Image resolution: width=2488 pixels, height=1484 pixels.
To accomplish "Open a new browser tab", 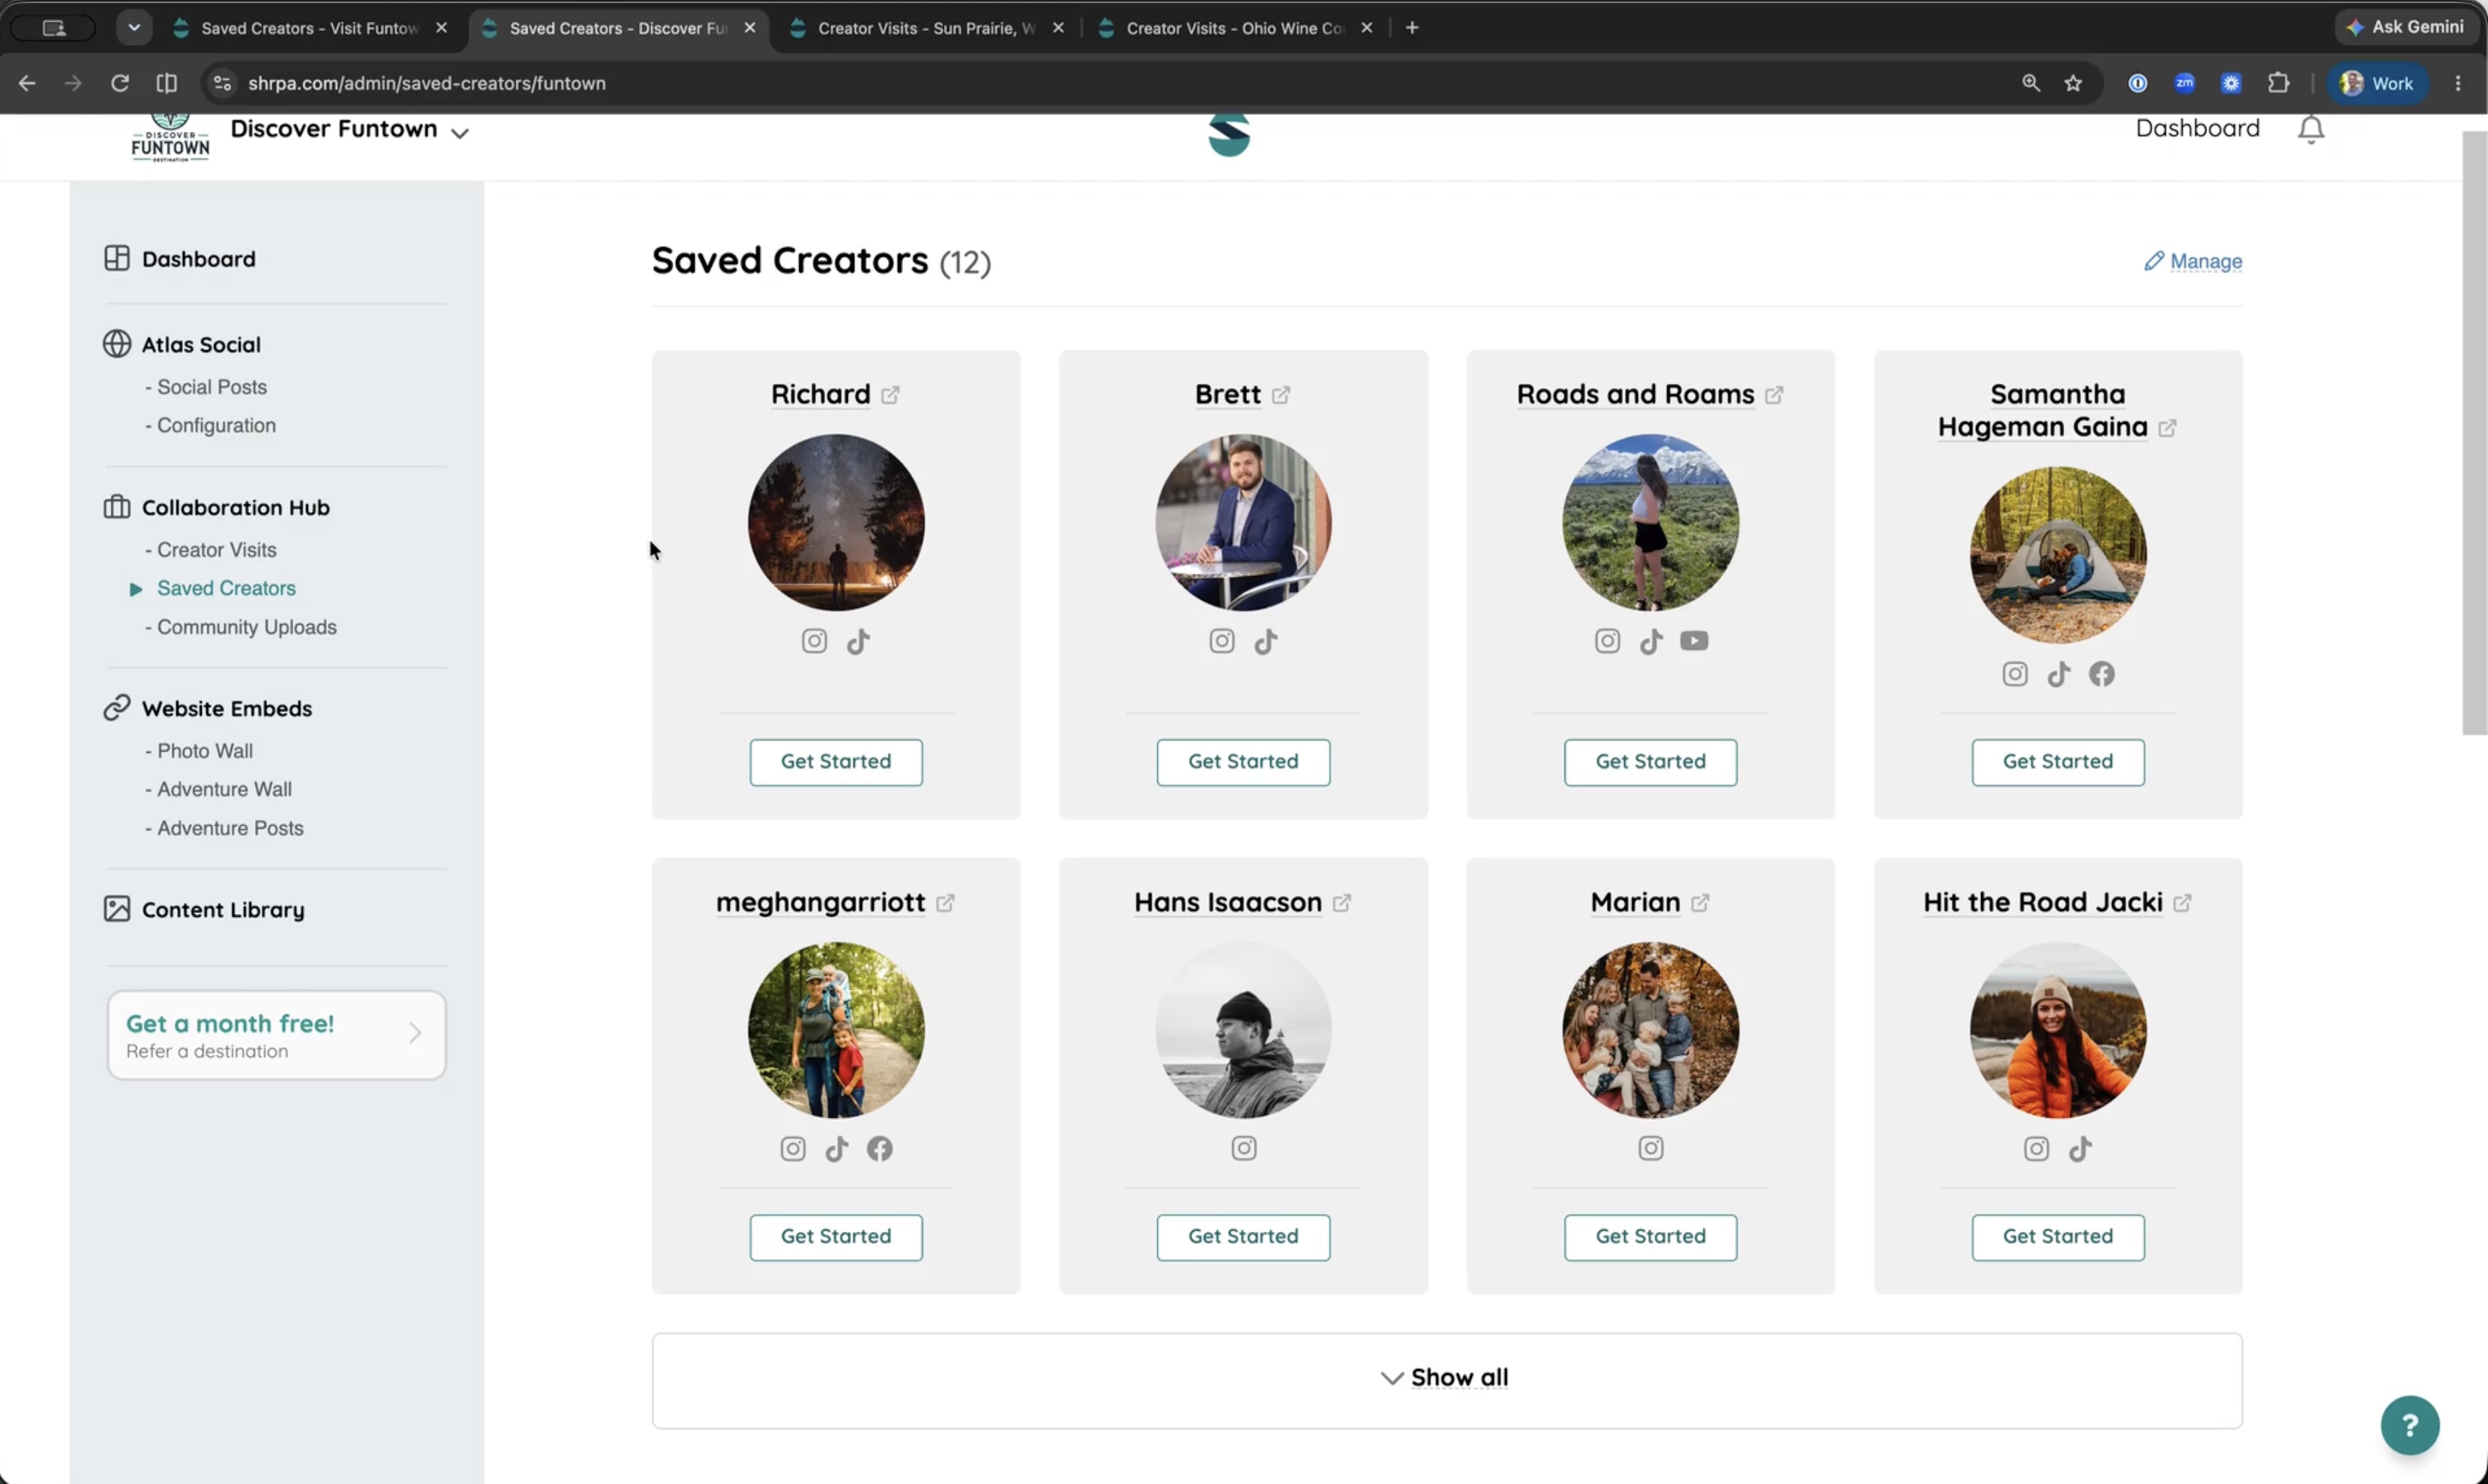I will (1412, 28).
